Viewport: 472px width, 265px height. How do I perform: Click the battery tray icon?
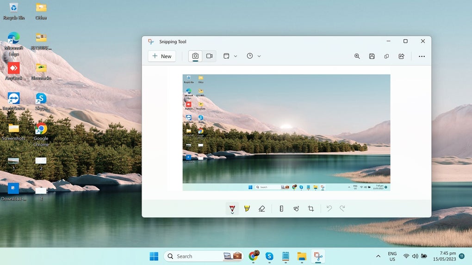pyautogui.click(x=424, y=256)
